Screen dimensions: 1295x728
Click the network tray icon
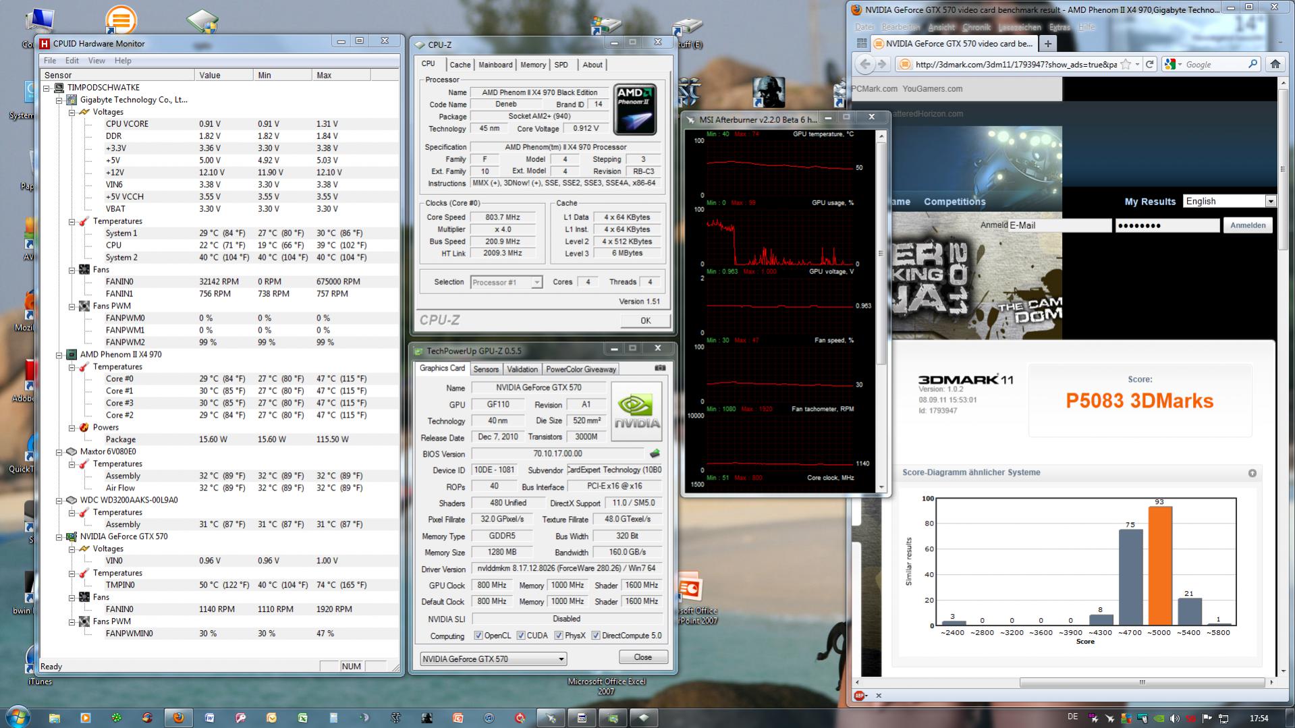click(1223, 719)
